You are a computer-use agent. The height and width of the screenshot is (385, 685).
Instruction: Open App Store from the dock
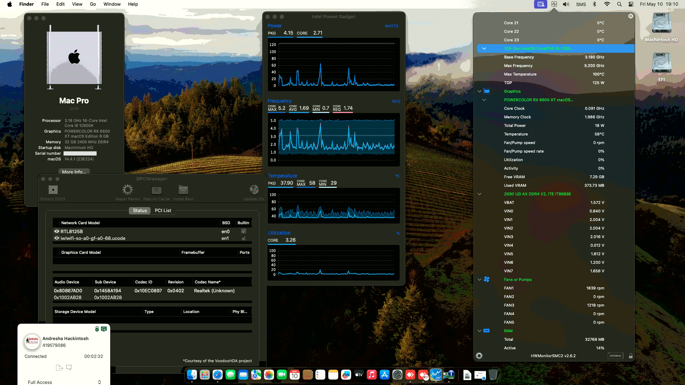pyautogui.click(x=385, y=375)
